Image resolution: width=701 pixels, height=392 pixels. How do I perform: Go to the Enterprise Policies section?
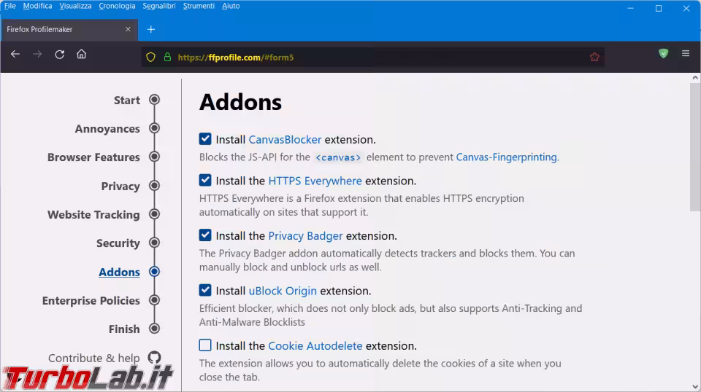(x=91, y=300)
